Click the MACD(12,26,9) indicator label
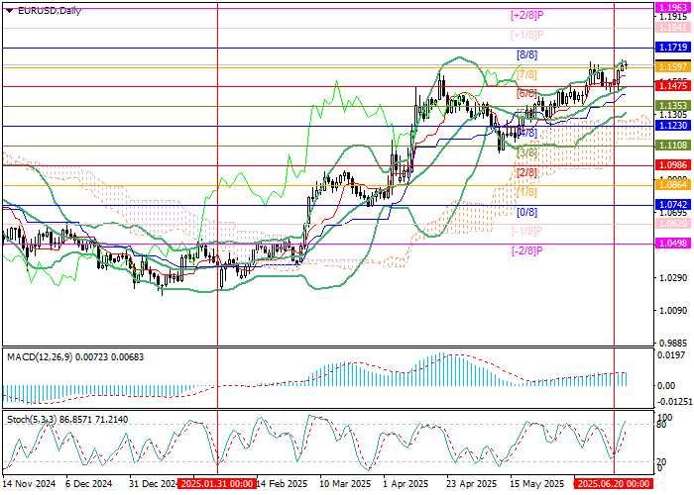The height and width of the screenshot is (495, 694). tap(42, 354)
